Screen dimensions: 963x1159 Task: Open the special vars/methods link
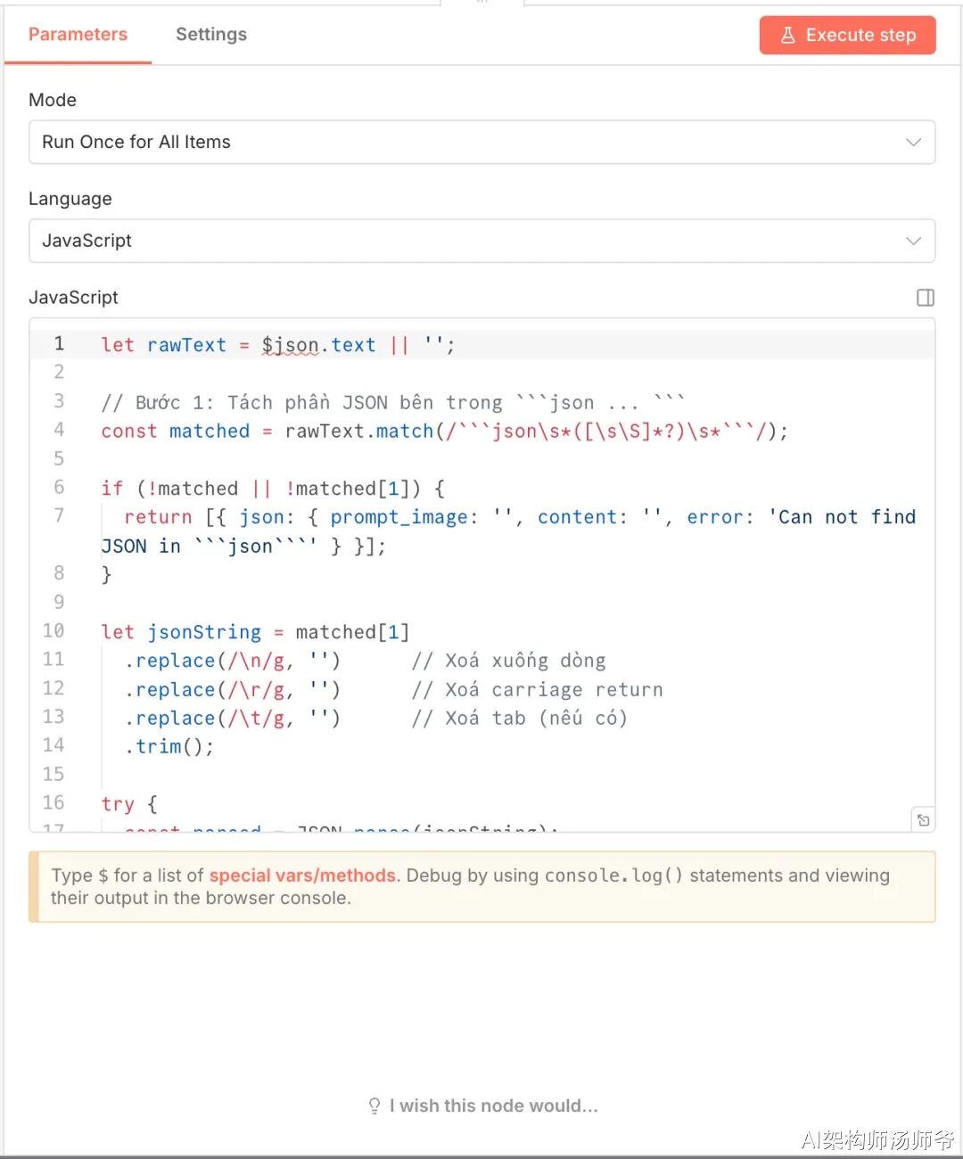(x=302, y=875)
